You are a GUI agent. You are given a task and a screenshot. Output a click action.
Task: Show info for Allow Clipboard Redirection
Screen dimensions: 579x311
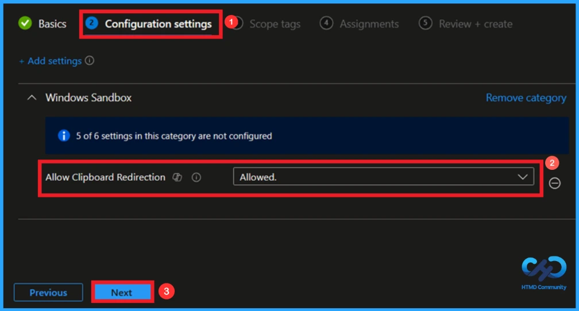click(196, 177)
